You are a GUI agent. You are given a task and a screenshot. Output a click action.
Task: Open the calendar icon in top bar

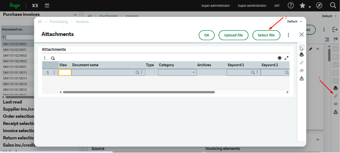(47, 6)
